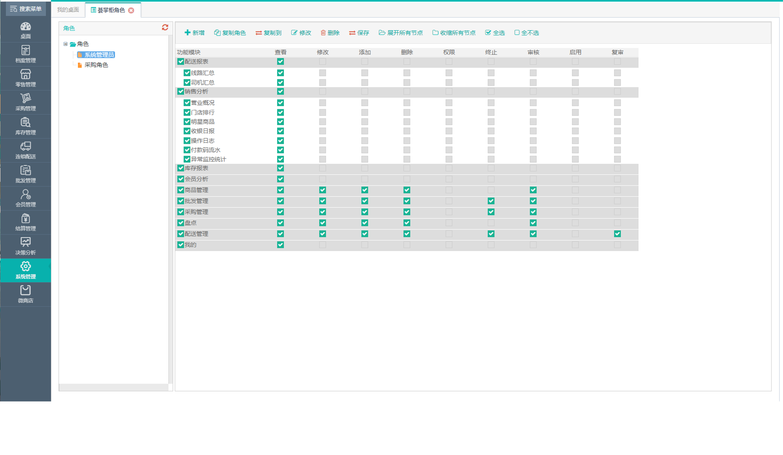The width and height of the screenshot is (783, 455).
Task: Uncheck the 线路汇总 module checkbox
Action: click(x=187, y=73)
